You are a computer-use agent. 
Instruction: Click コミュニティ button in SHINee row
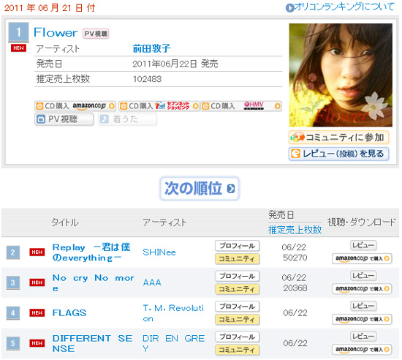[x=238, y=259]
